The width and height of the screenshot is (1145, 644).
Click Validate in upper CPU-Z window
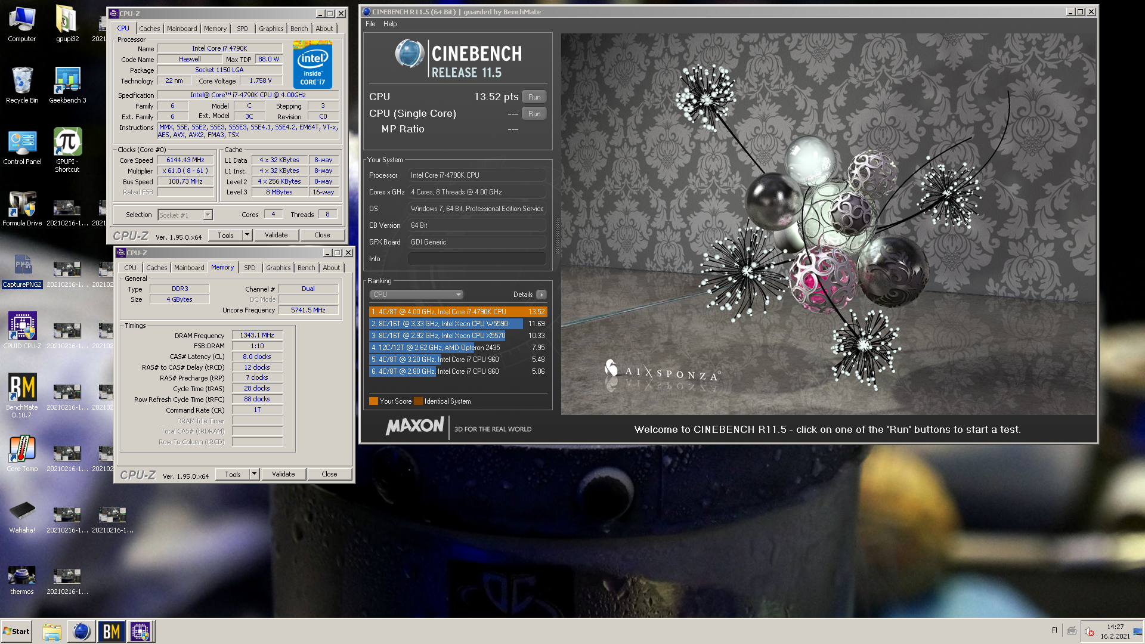(x=276, y=235)
